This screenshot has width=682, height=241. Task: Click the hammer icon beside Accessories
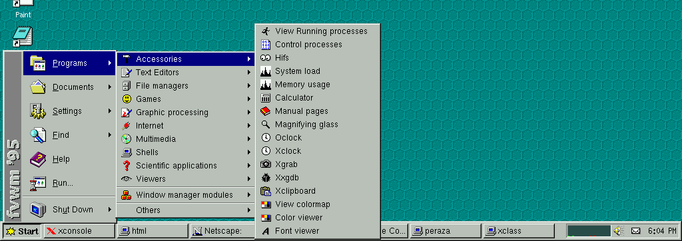pyautogui.click(x=127, y=59)
